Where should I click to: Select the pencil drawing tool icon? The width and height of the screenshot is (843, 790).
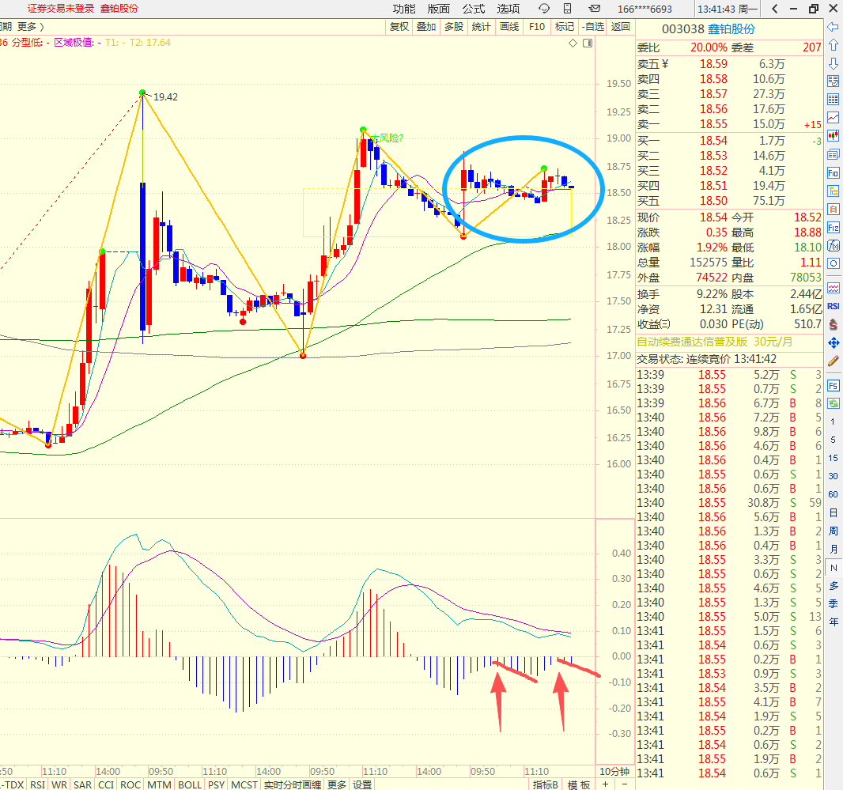click(x=833, y=361)
